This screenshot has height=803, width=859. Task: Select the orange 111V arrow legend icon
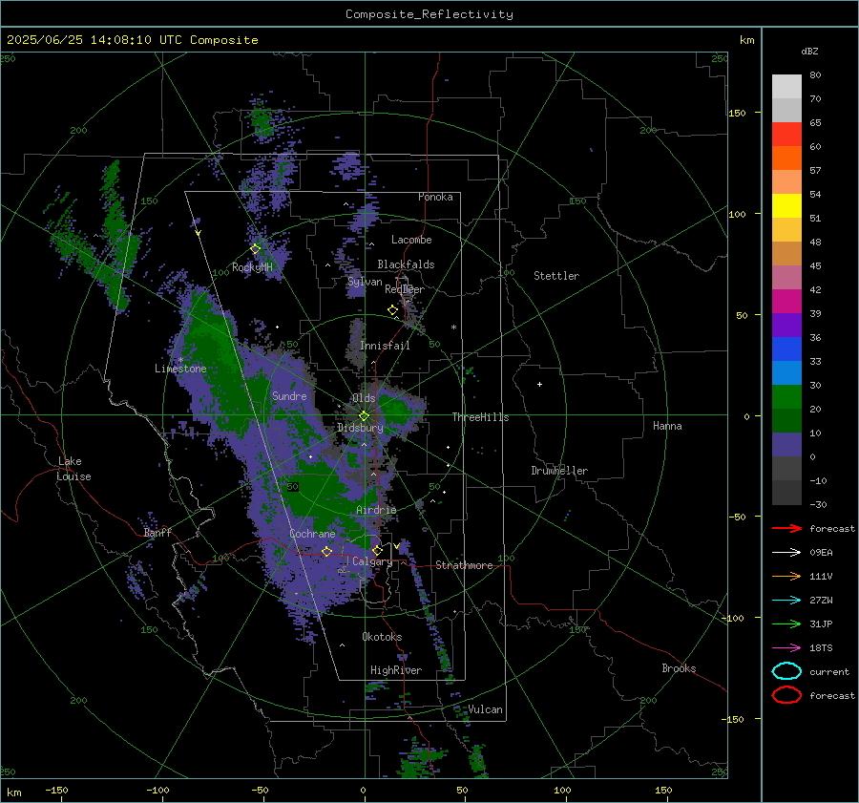pyautogui.click(x=786, y=576)
